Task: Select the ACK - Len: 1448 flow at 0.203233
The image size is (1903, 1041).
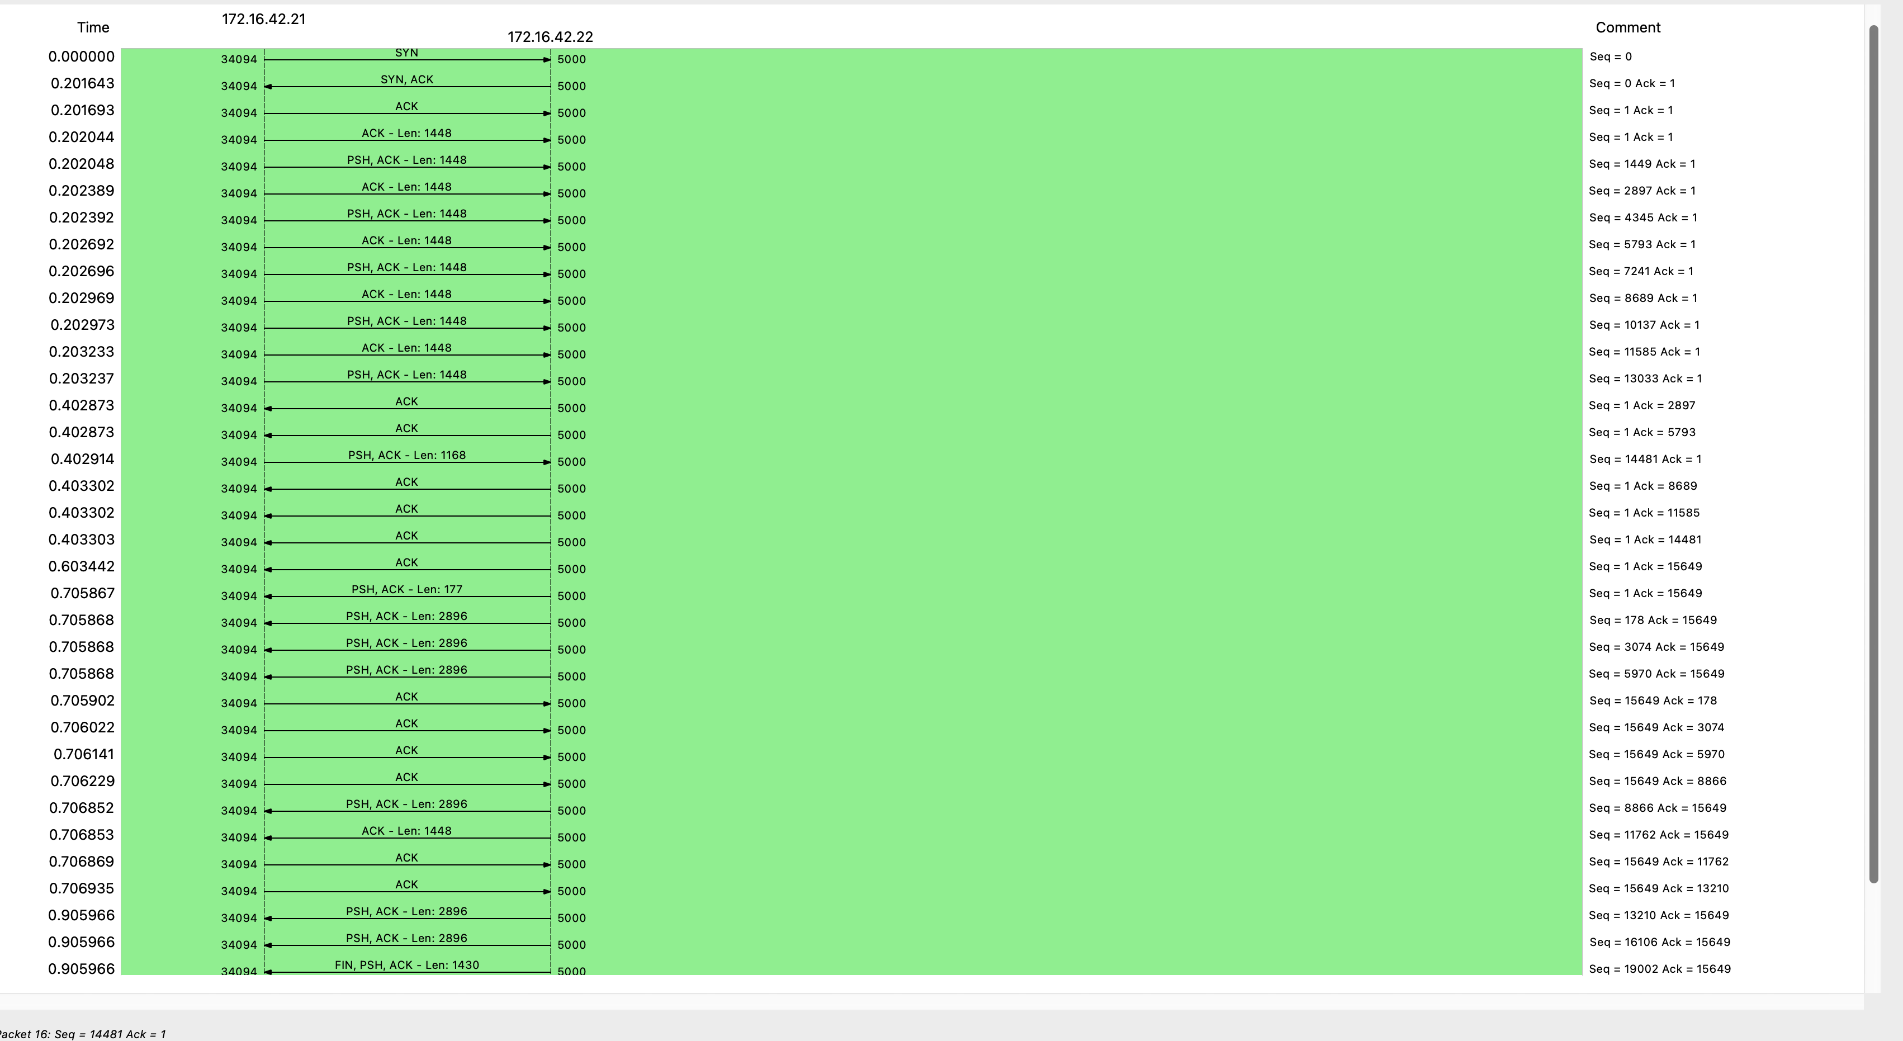Action: point(406,352)
